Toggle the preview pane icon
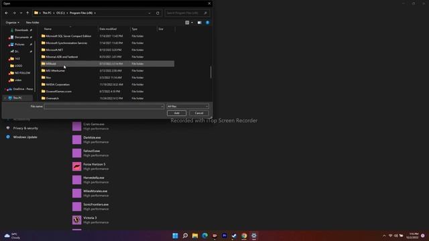Viewport: 429px width, 241px height. pyautogui.click(x=200, y=22)
